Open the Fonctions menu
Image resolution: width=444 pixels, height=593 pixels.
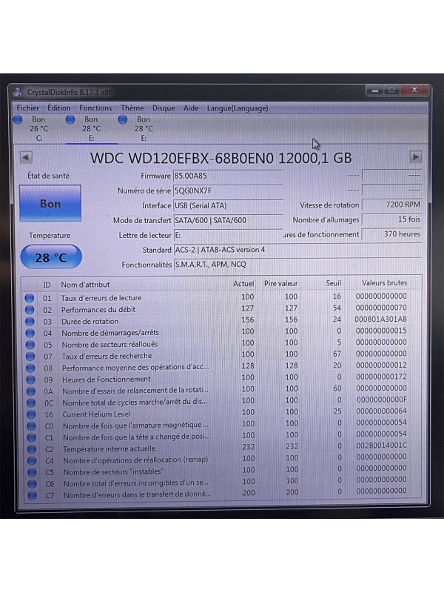tap(95, 108)
